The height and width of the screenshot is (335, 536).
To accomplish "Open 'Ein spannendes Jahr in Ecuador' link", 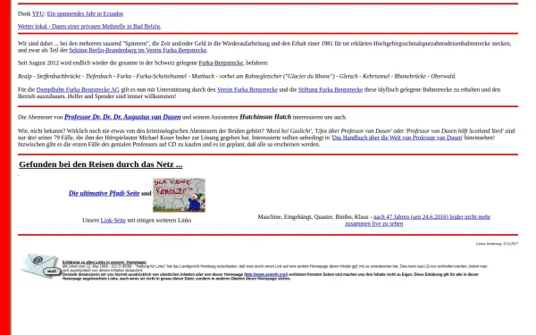I will click(85, 13).
